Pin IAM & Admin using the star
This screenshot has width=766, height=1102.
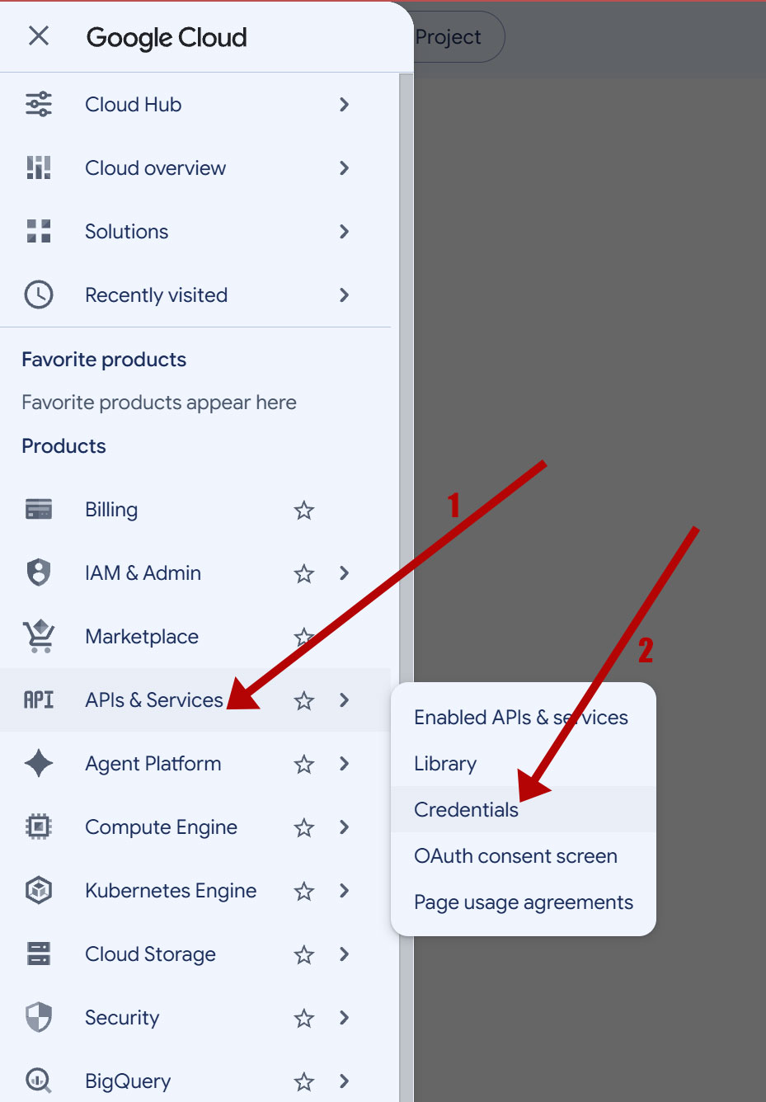tap(304, 573)
